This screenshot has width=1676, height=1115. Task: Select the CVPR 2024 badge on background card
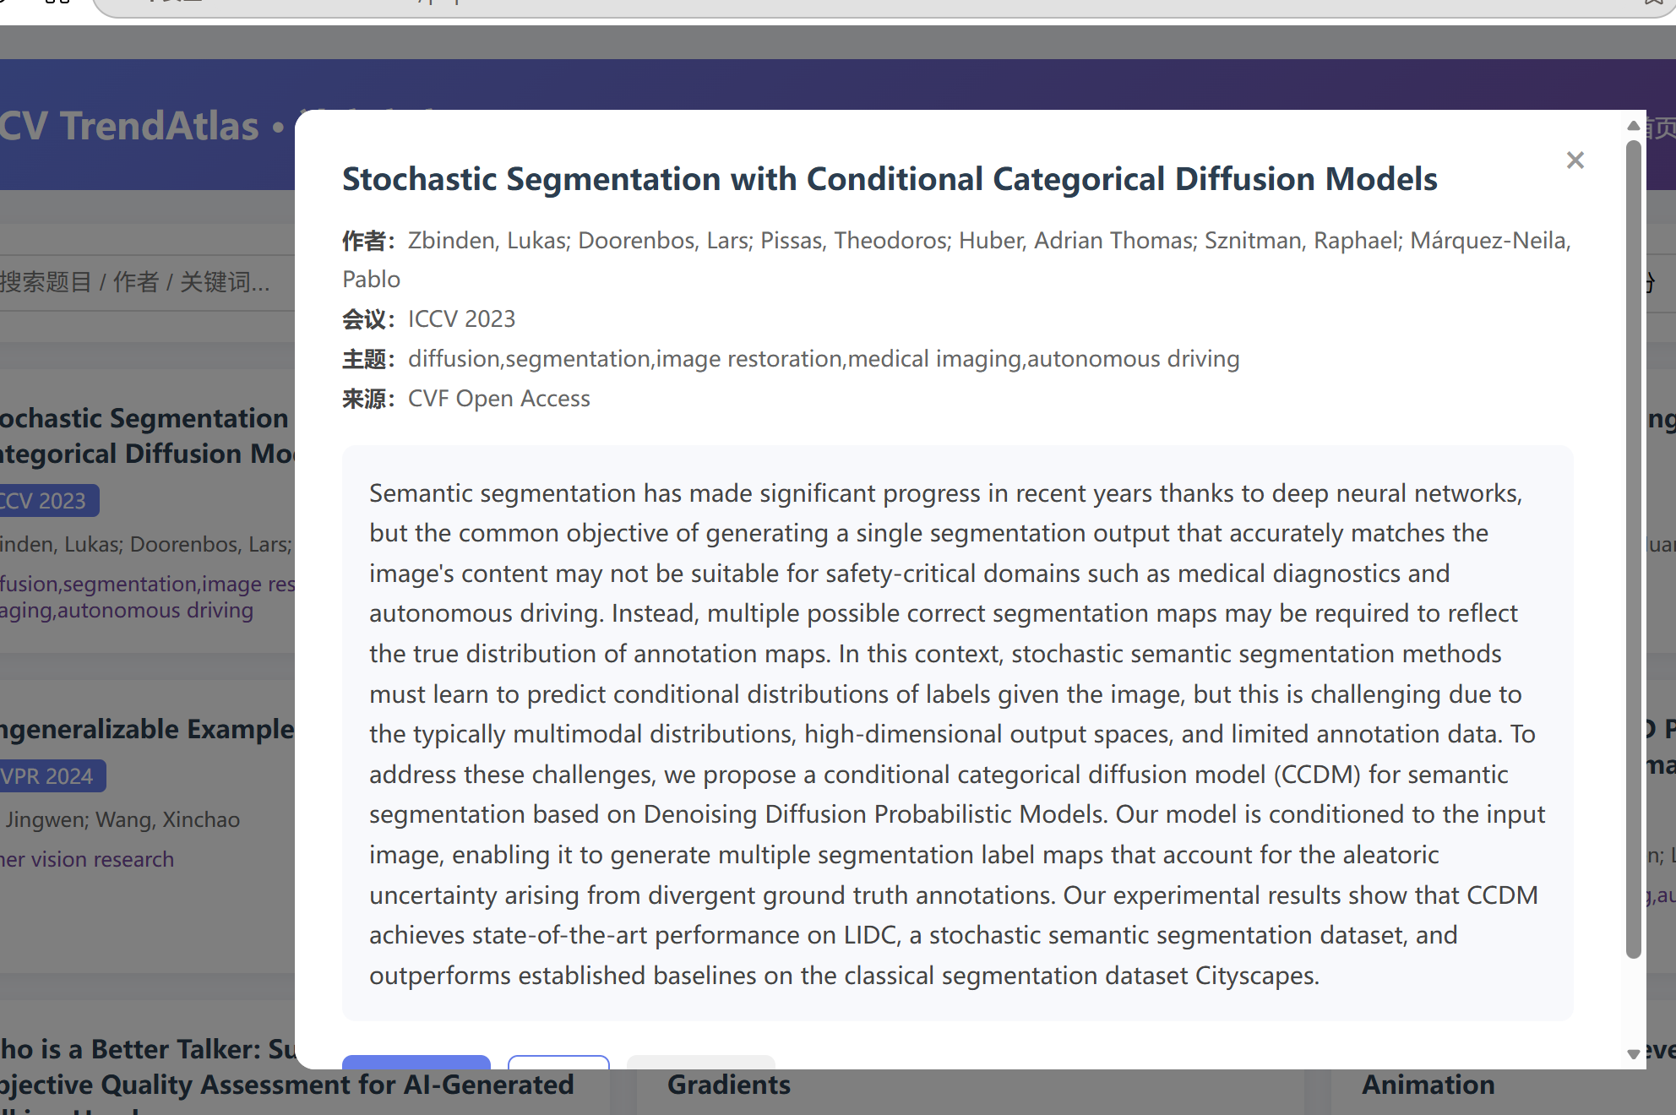click(52, 776)
